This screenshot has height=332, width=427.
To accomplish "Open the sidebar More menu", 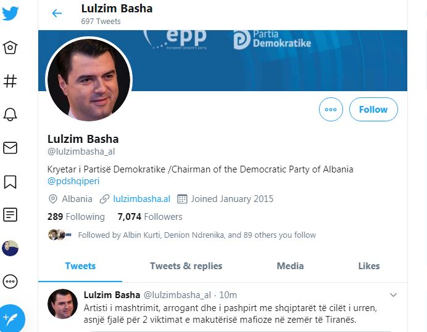I will [x=10, y=281].
